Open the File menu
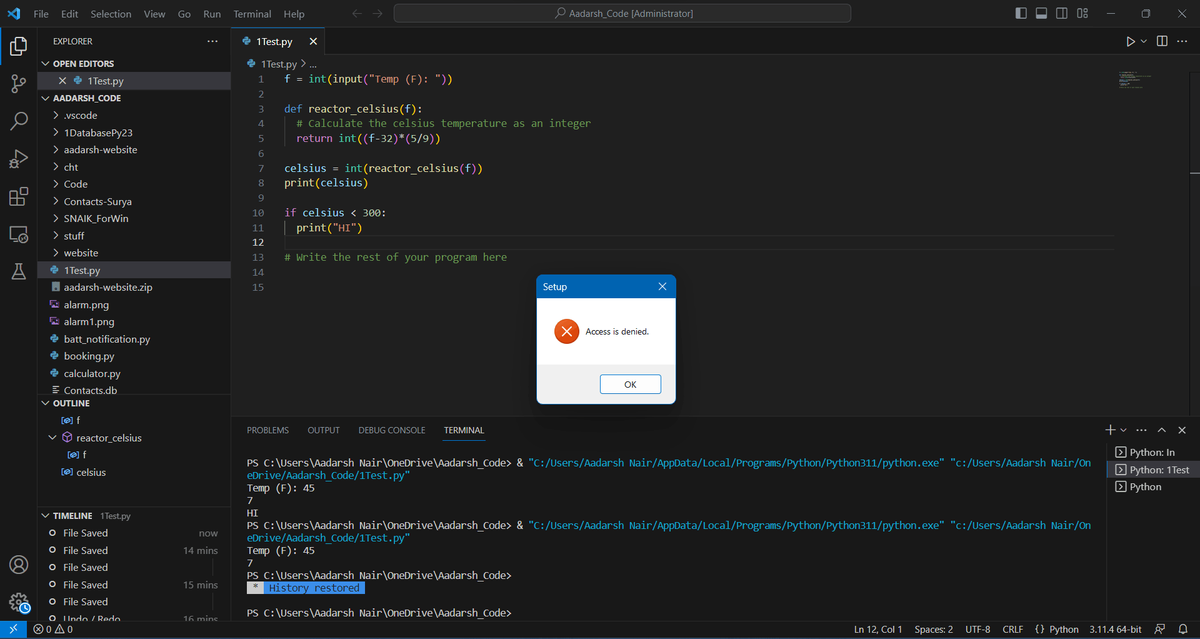This screenshot has width=1200, height=639. (41, 14)
